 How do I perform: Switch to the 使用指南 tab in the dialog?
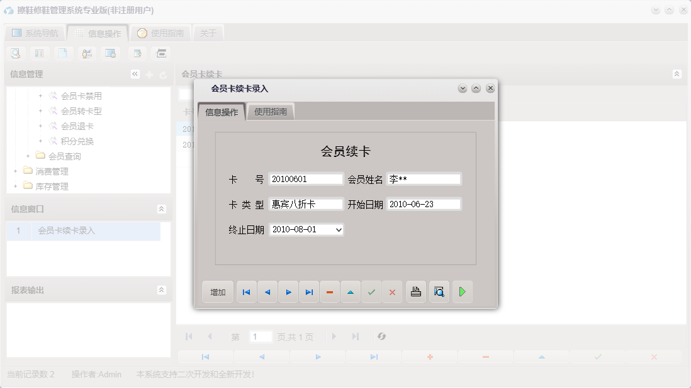click(271, 110)
